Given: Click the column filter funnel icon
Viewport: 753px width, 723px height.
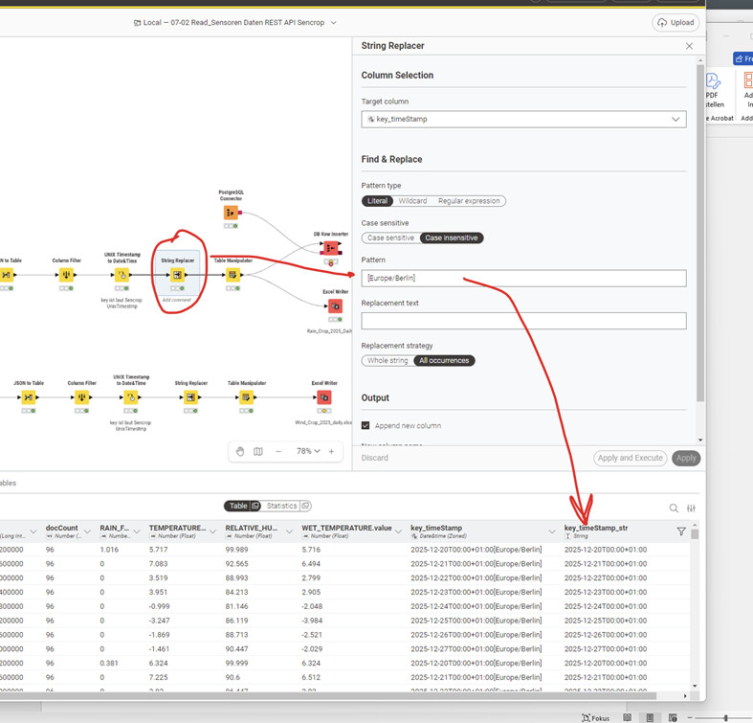Looking at the screenshot, I should tap(681, 531).
